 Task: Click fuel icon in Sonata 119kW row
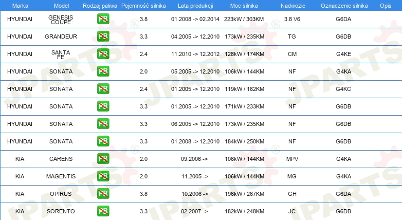[x=103, y=89]
